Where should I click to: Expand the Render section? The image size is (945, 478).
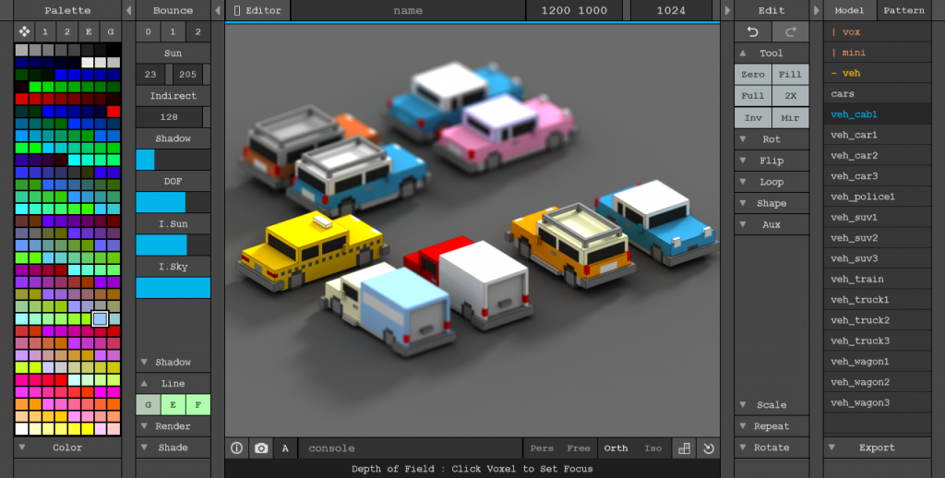coord(173,426)
